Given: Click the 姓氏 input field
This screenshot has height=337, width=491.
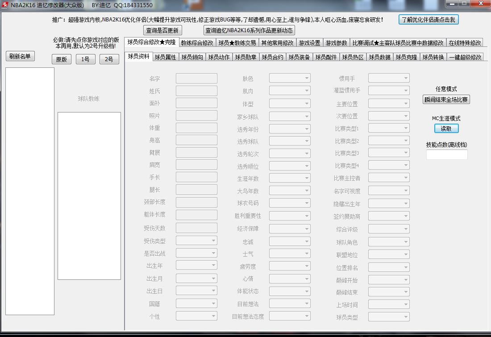Looking at the screenshot, I should pyautogui.click(x=197, y=91).
